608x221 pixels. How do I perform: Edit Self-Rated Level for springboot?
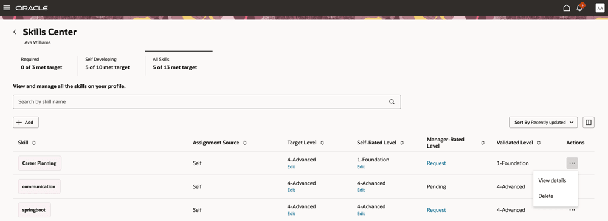(361, 214)
